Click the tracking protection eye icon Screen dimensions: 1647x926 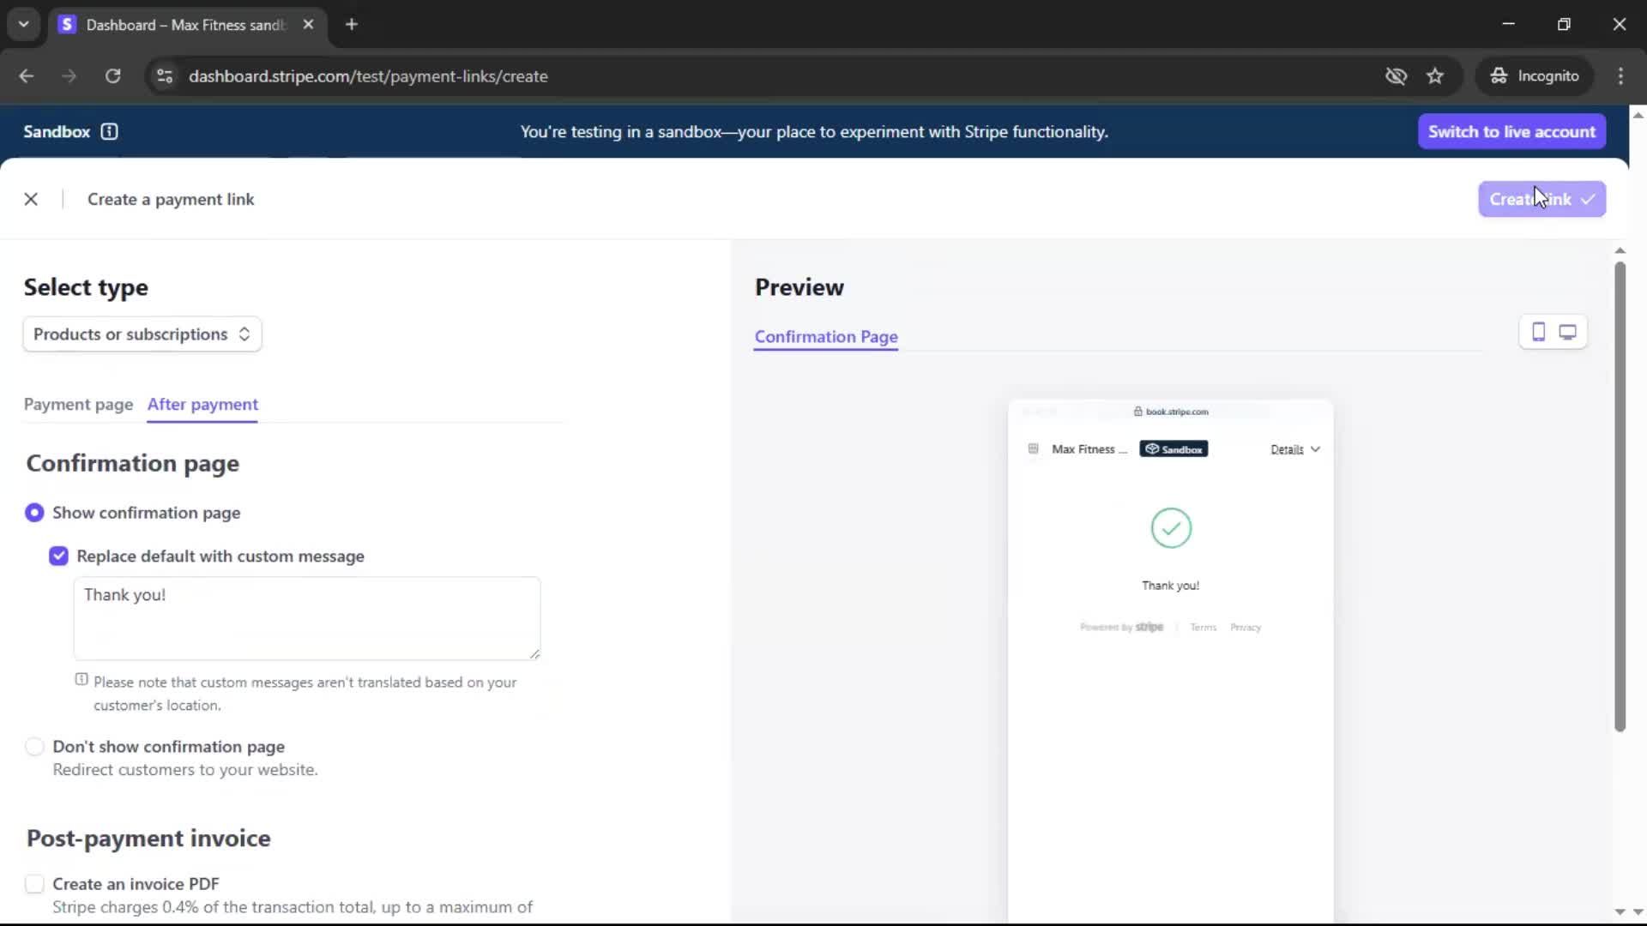1396,76
